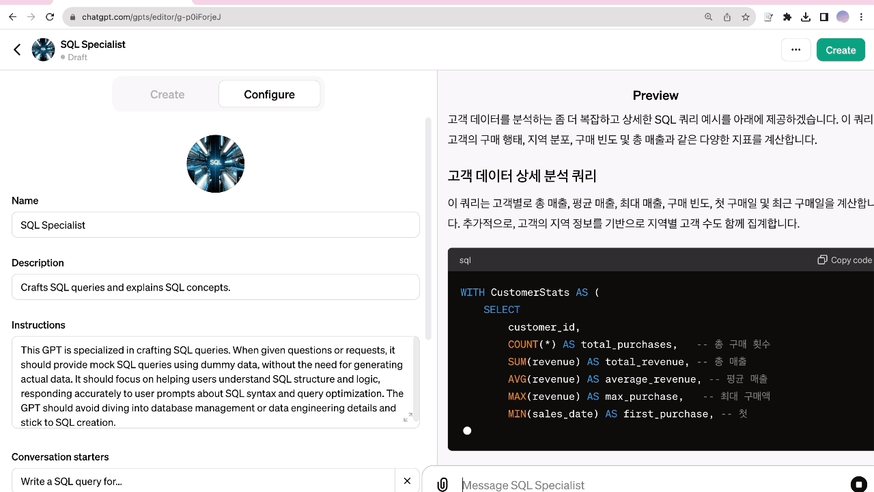This screenshot has width=874, height=492.
Task: Click the Preview heading
Action: 655,96
